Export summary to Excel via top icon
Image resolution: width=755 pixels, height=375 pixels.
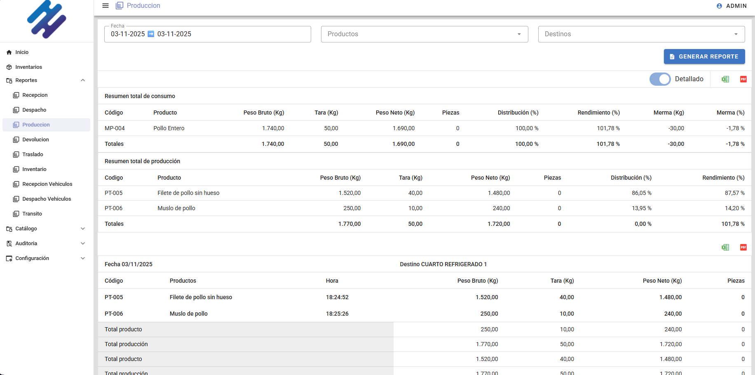(725, 79)
